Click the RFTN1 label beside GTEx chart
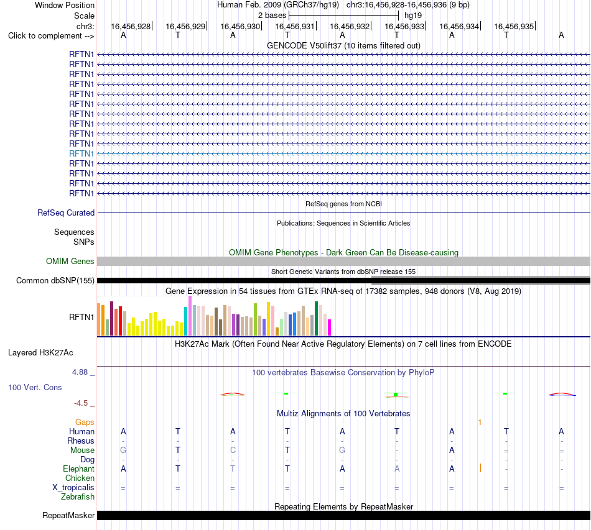This screenshot has width=591, height=530. [x=81, y=317]
